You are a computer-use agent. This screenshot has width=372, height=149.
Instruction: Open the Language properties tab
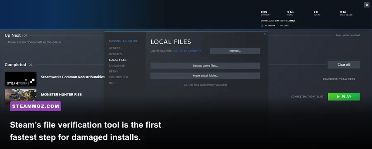117,65
